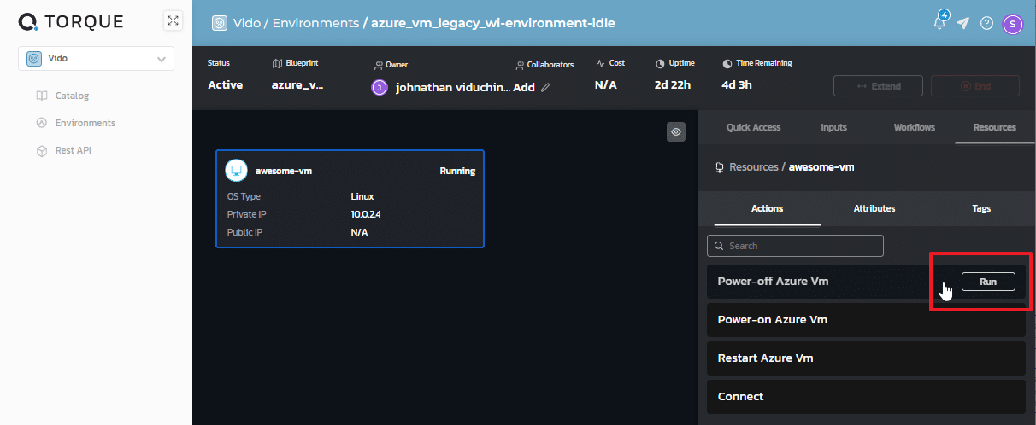Open the Vido space dropdown

(96, 59)
